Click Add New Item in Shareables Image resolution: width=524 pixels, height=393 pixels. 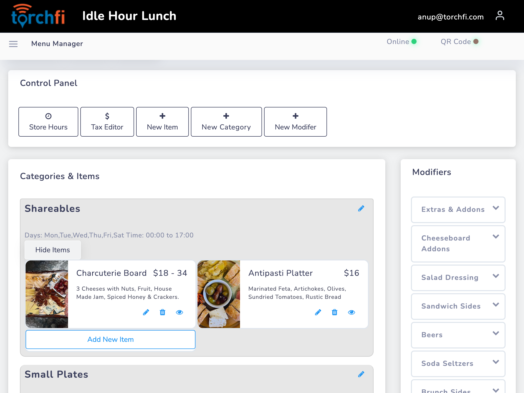(x=111, y=340)
